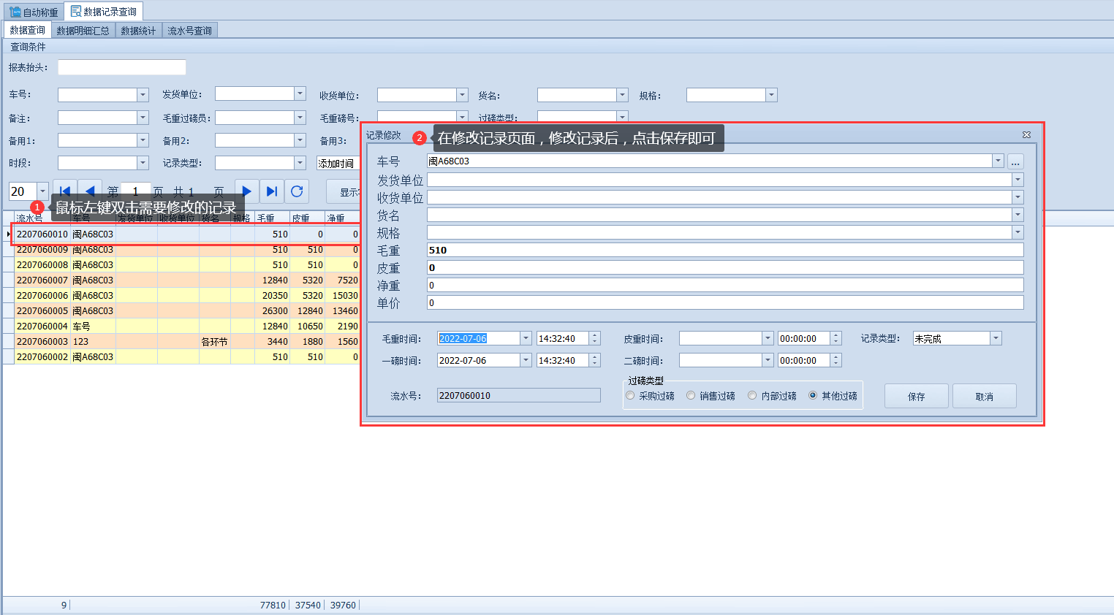Switch to 数据记录查询 tab
The image size is (1114, 615).
pos(103,12)
